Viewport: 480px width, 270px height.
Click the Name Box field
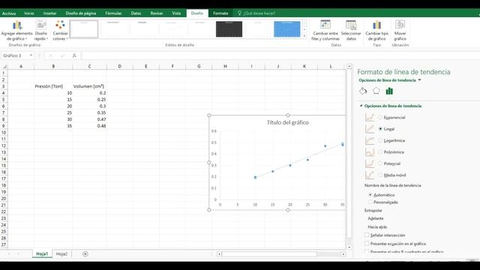coord(15,55)
